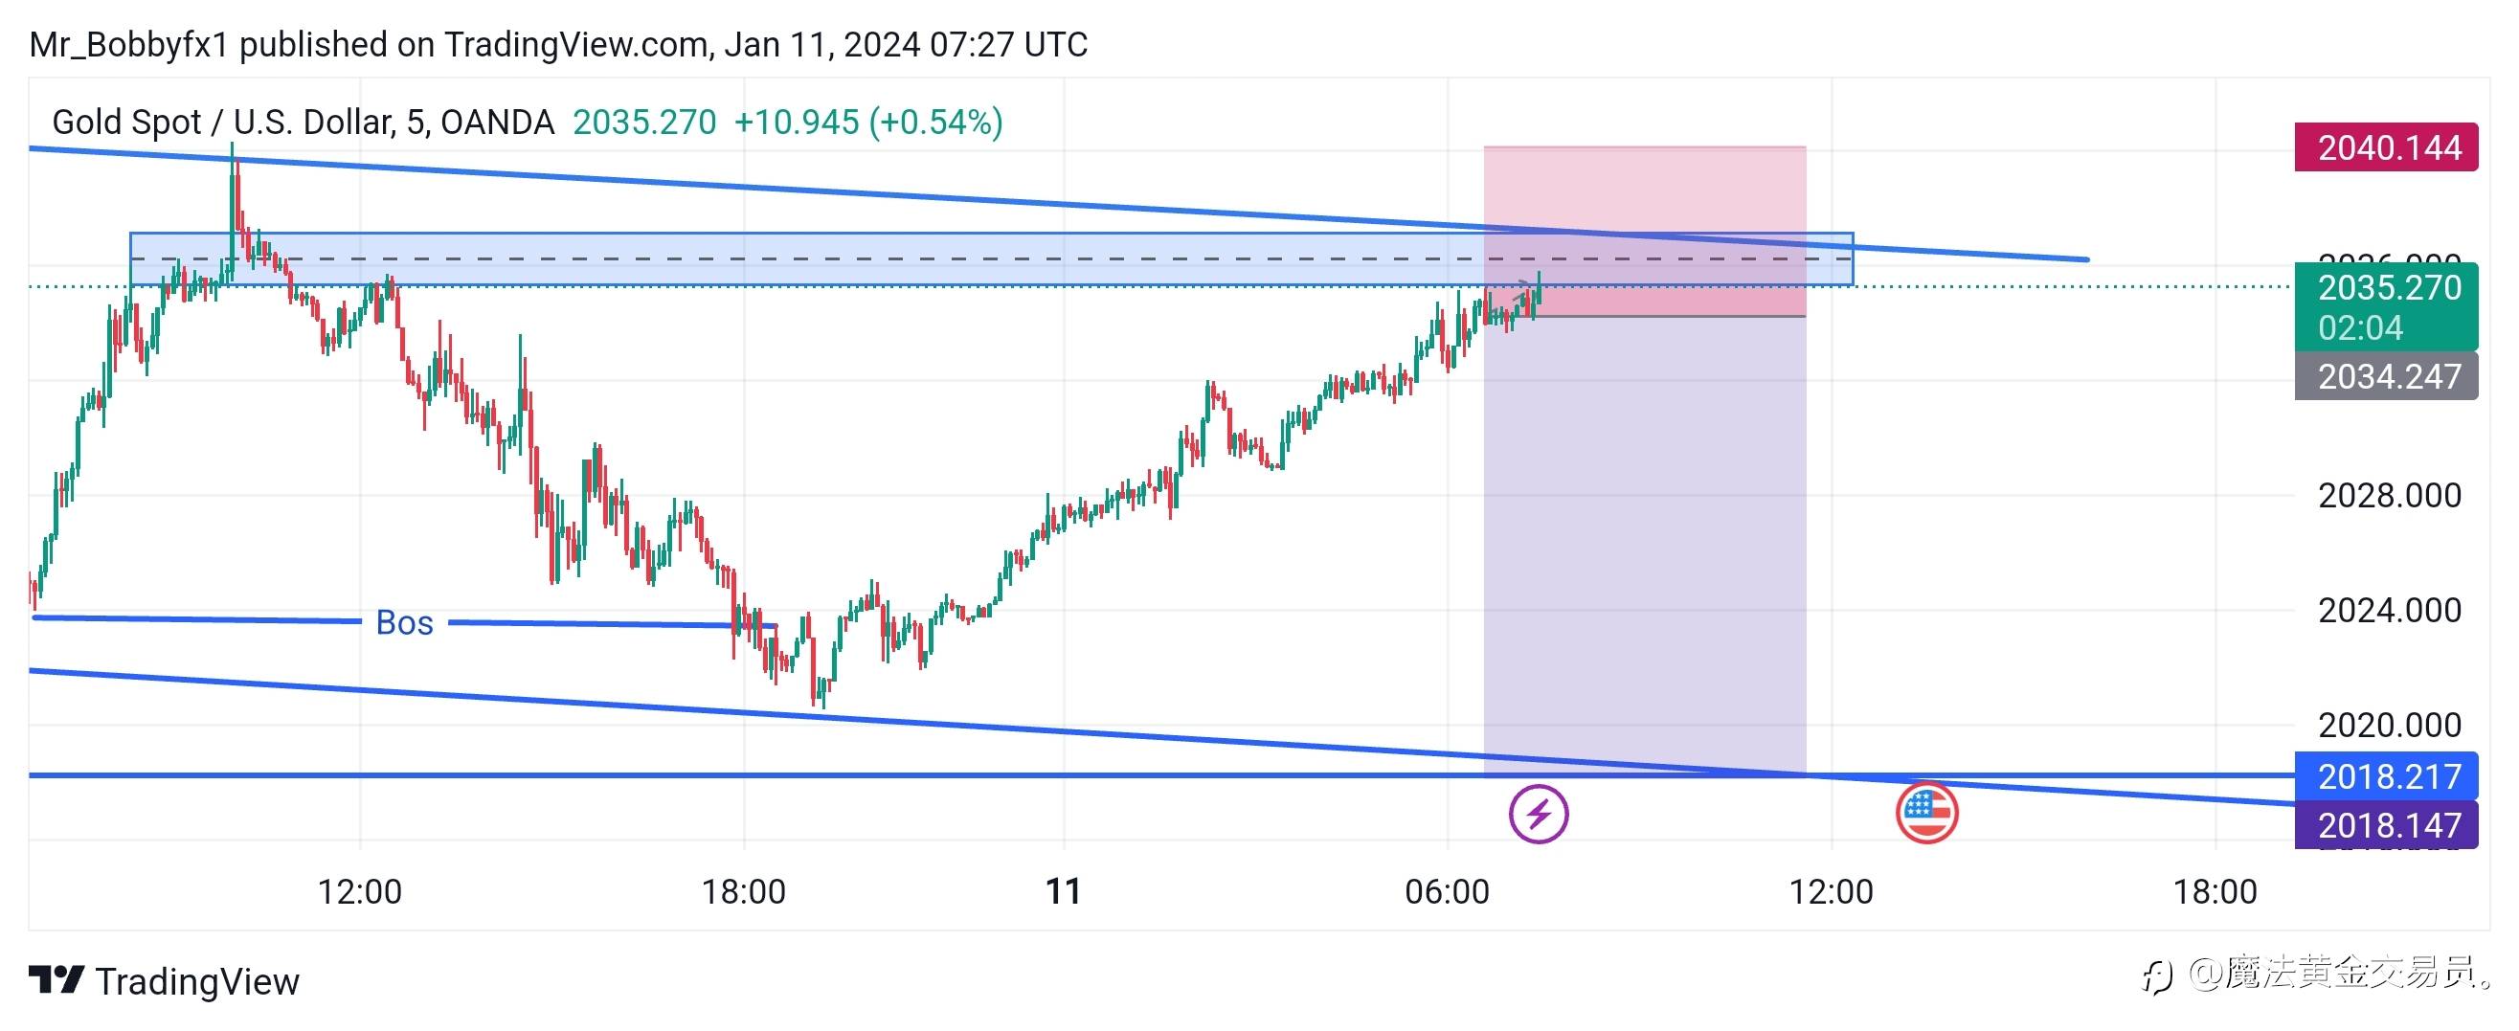Select the purple take-profit zone of short position
This screenshot has height=1031, width=2519.
coord(1645,548)
